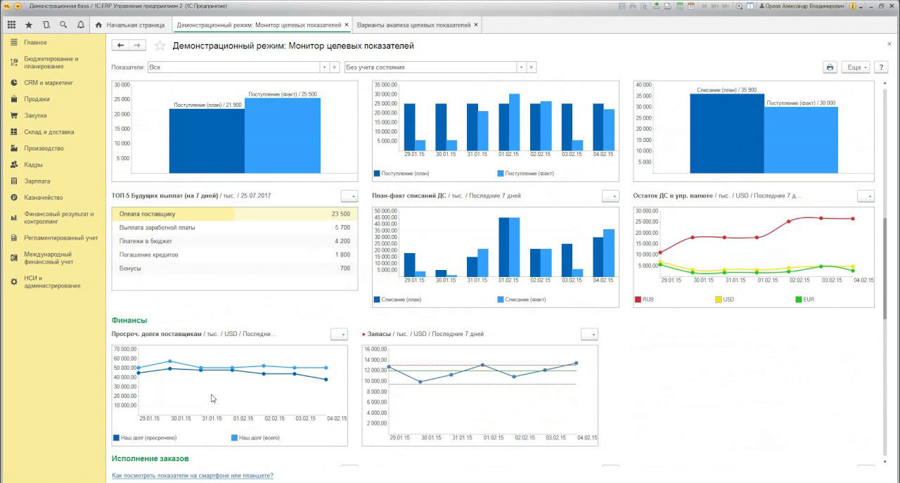Click the search magnifier icon
This screenshot has height=483, width=900.
coord(63,25)
